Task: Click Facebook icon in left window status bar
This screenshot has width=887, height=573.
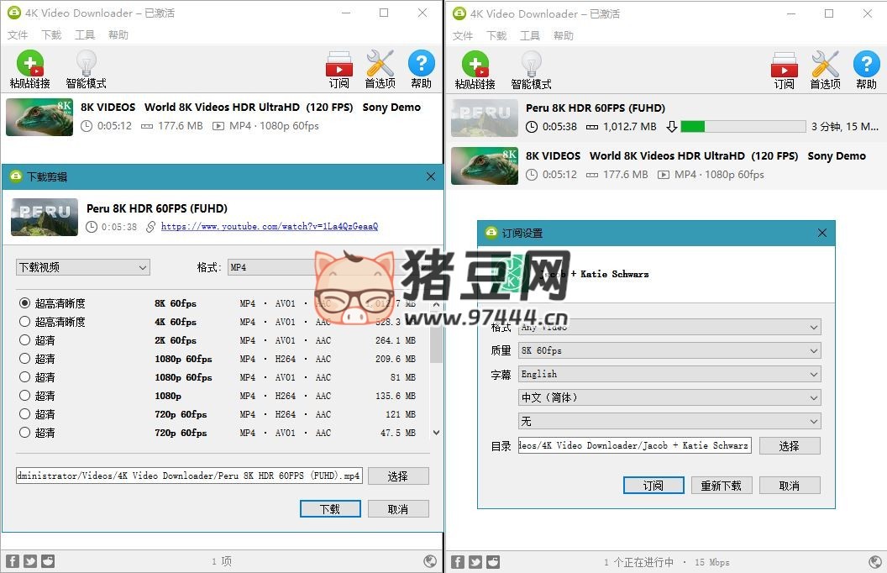Action: [x=13, y=561]
